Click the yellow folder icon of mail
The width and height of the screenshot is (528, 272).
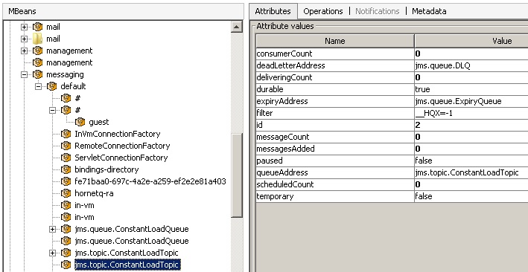tap(38, 39)
